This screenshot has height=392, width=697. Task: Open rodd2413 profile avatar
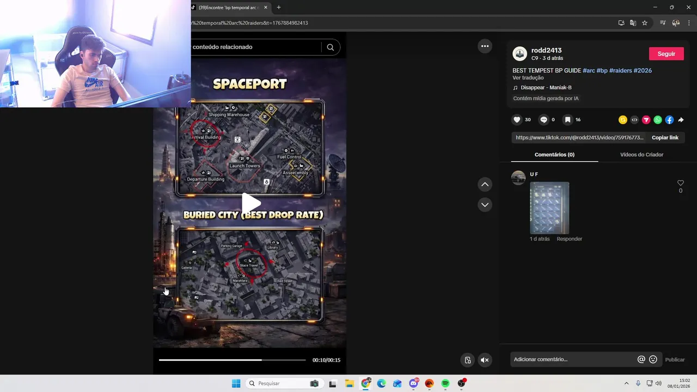pyautogui.click(x=519, y=53)
